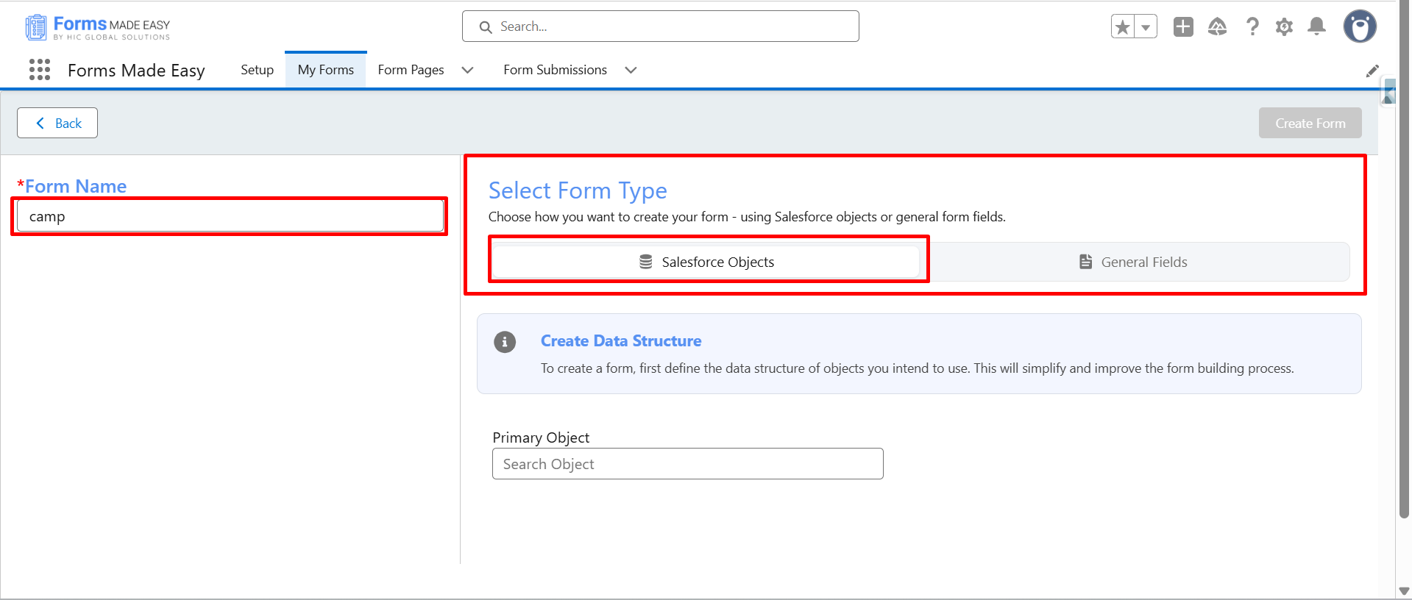Viewport: 1412px width, 600px height.
Task: Open the My Forms tab
Action: click(325, 70)
